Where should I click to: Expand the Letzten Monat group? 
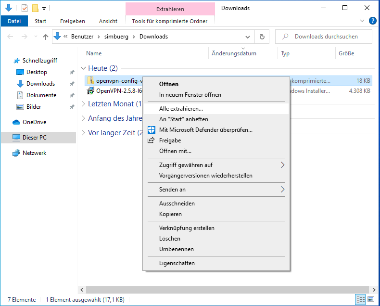point(84,104)
